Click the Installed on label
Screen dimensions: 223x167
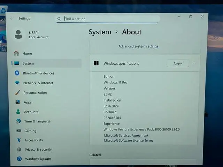112,100
